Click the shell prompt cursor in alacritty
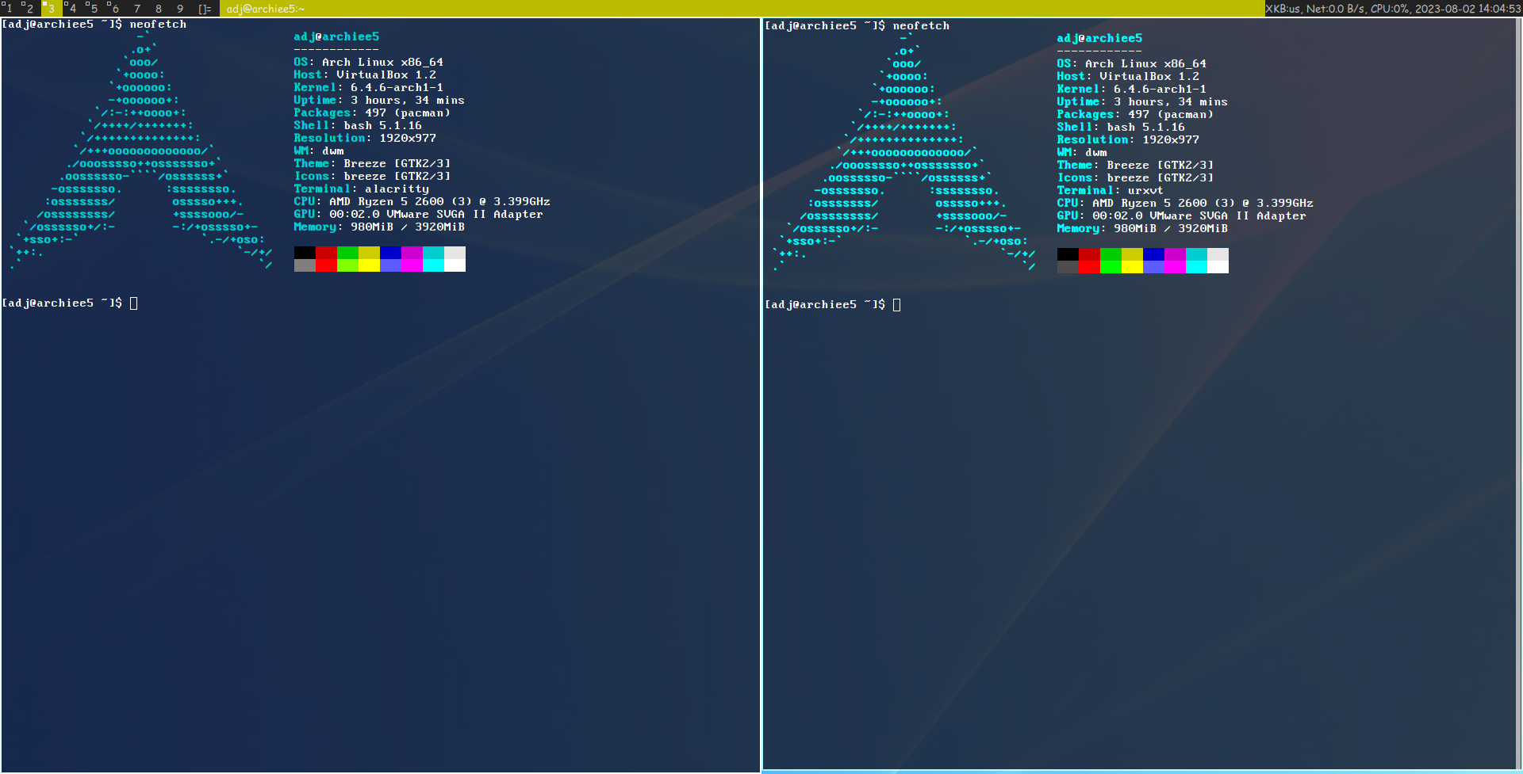This screenshot has width=1523, height=774. pyautogui.click(x=133, y=303)
